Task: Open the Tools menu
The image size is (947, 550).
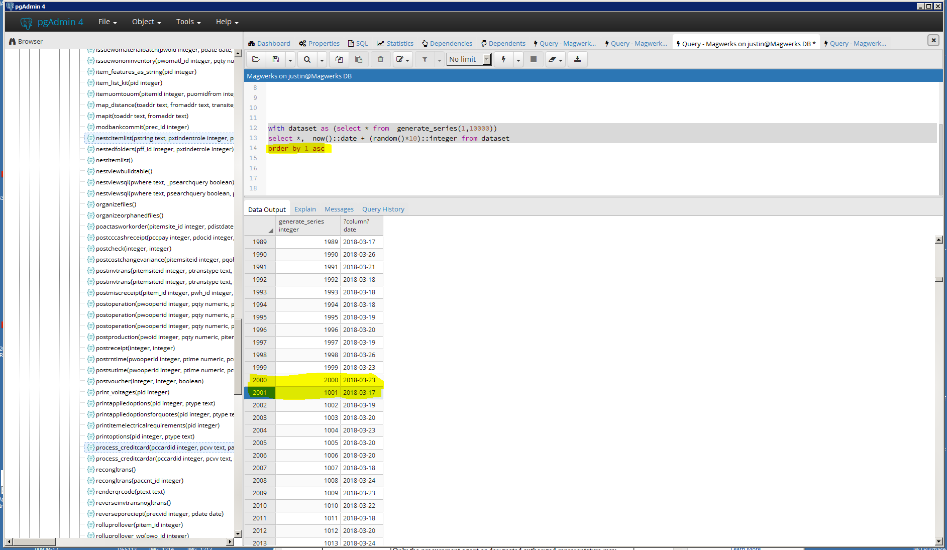Action: (188, 22)
